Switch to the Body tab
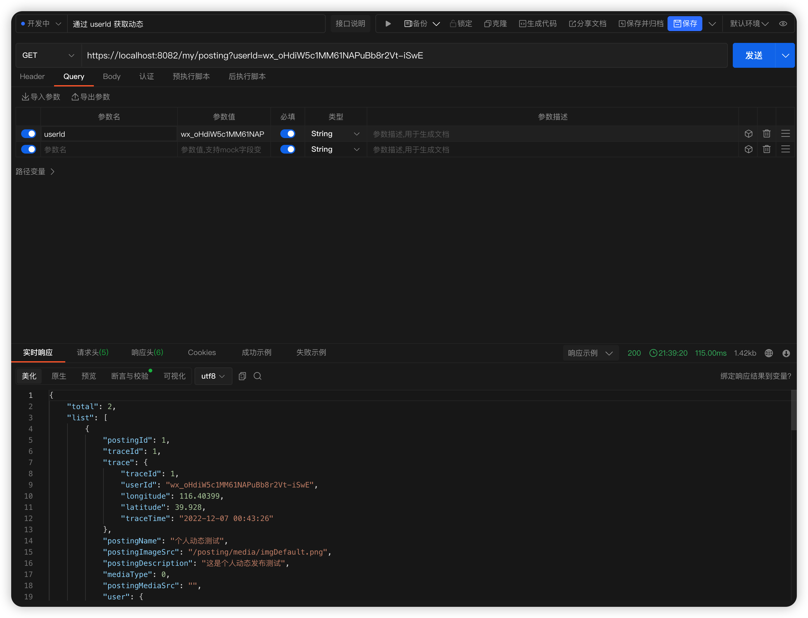808x618 pixels. (112, 76)
